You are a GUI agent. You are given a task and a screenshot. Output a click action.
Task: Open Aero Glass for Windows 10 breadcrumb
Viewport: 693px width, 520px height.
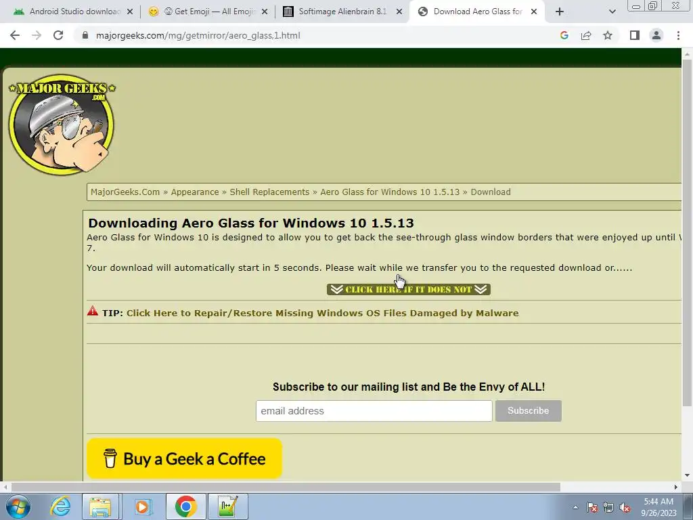390,192
